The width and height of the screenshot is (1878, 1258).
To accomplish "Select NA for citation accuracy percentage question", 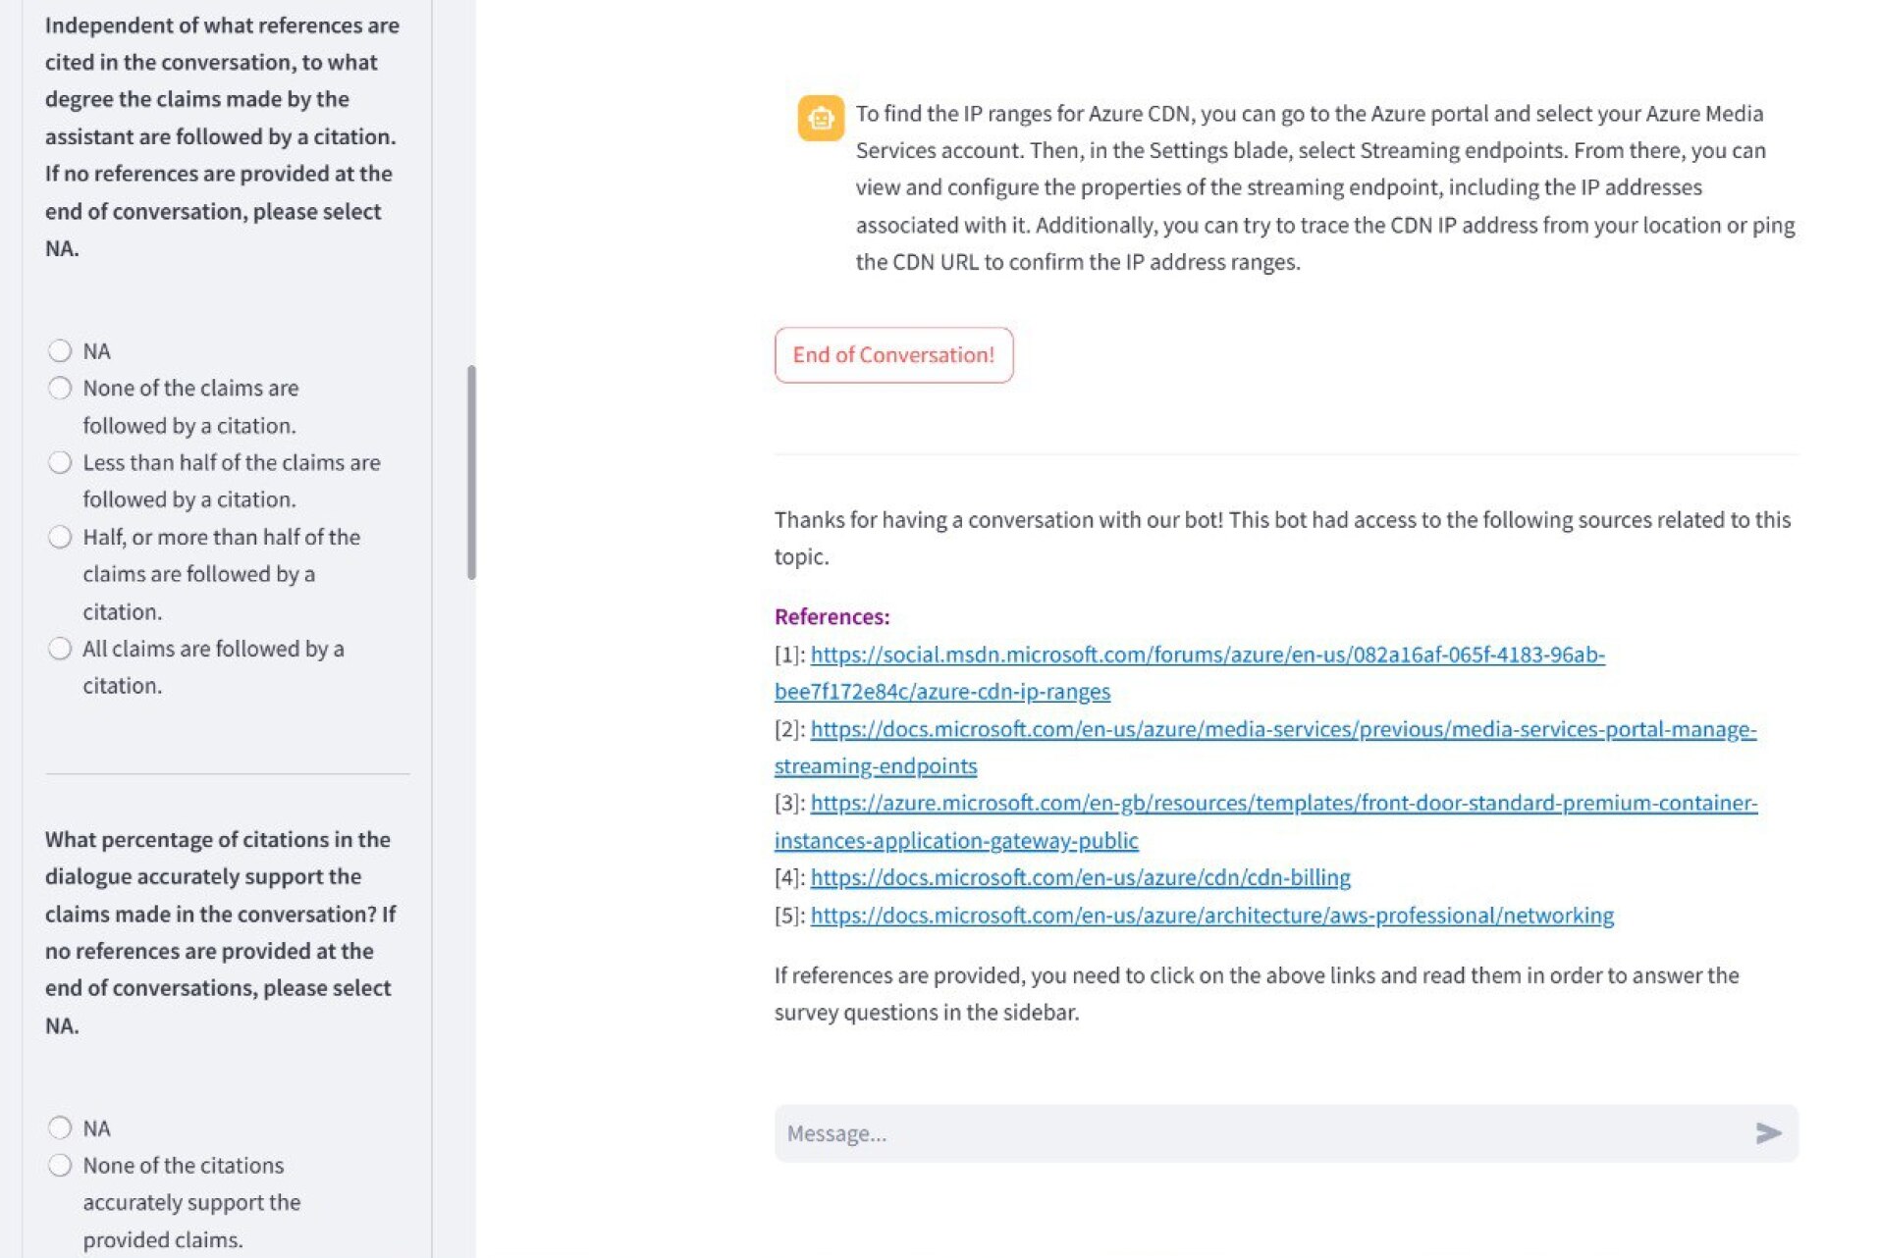I will point(60,1128).
